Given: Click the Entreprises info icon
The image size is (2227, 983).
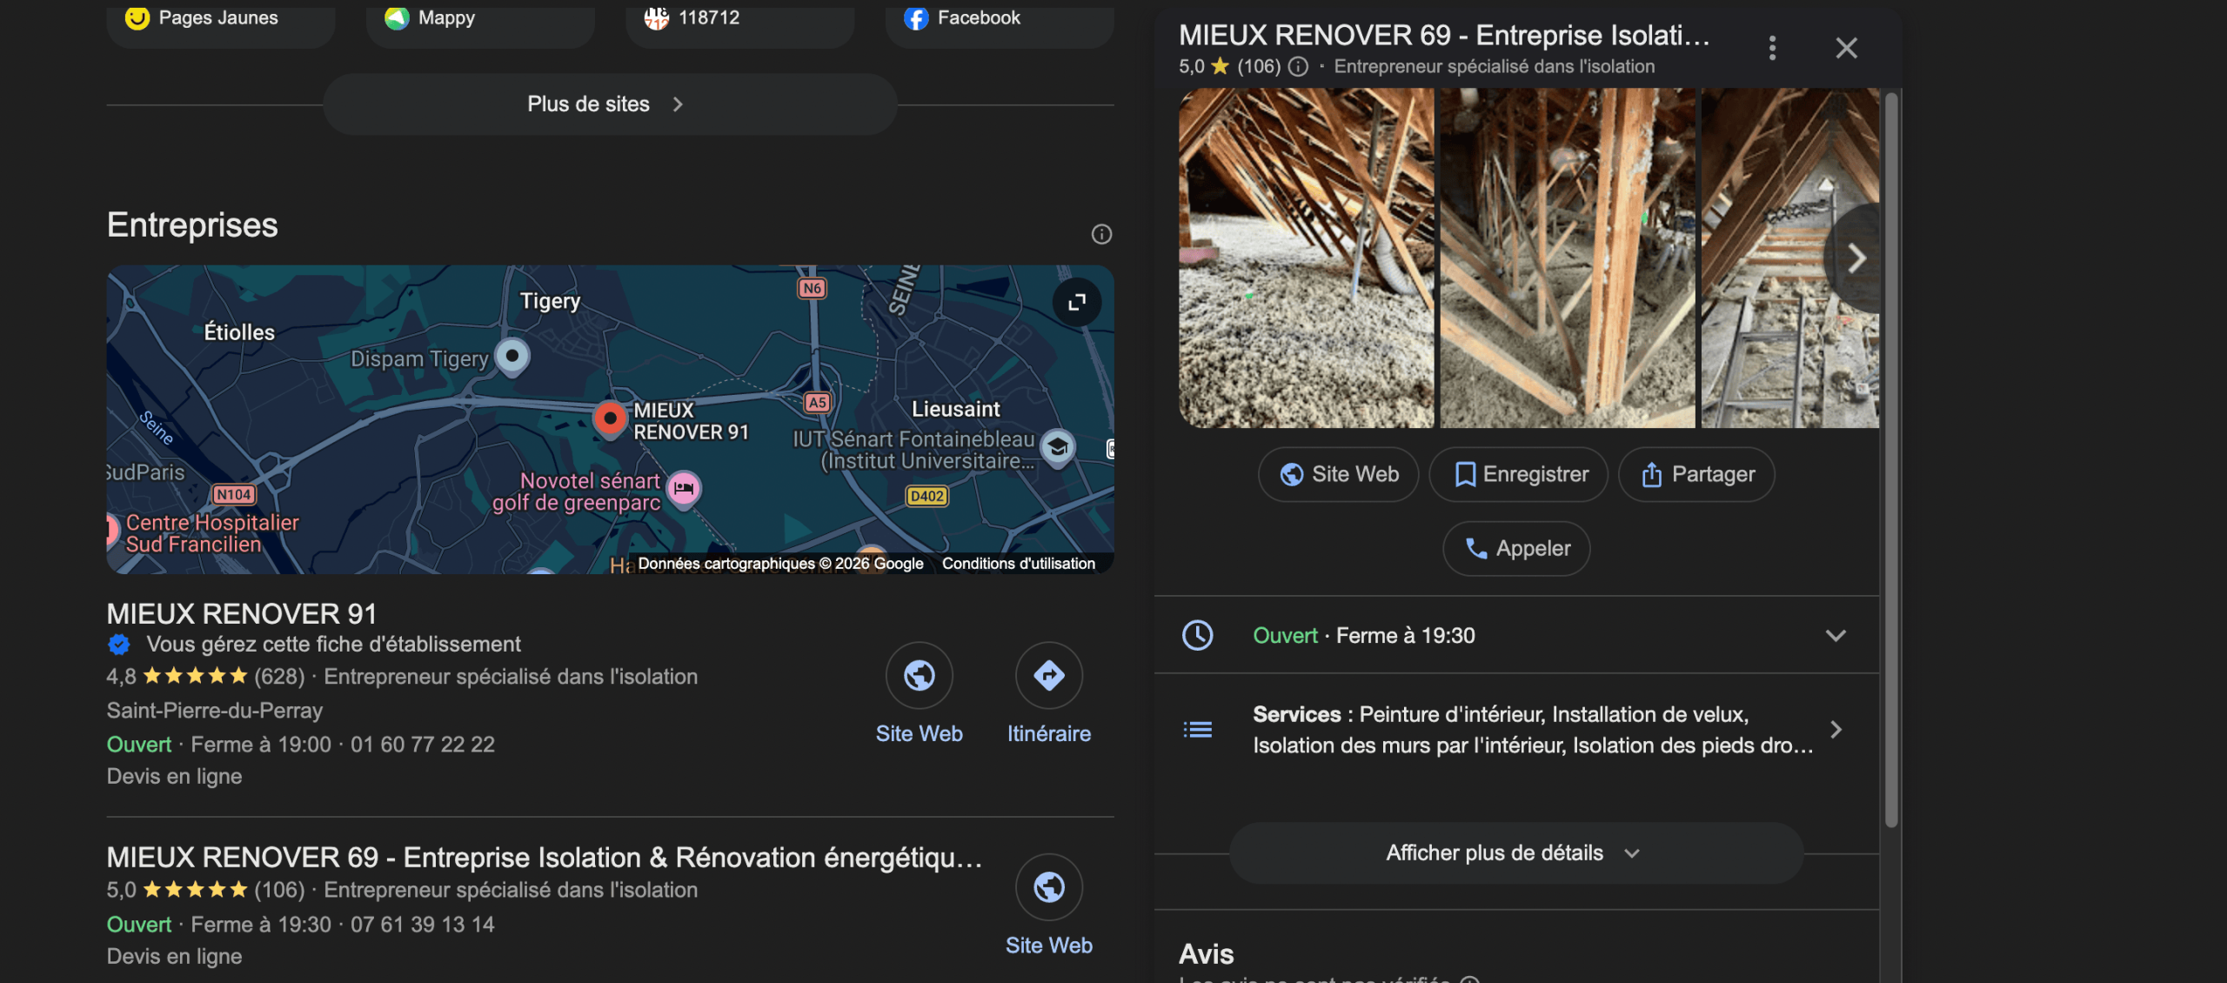Looking at the screenshot, I should click(x=1101, y=234).
